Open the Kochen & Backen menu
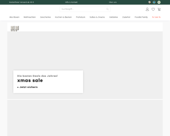 pyautogui.click(x=63, y=17)
